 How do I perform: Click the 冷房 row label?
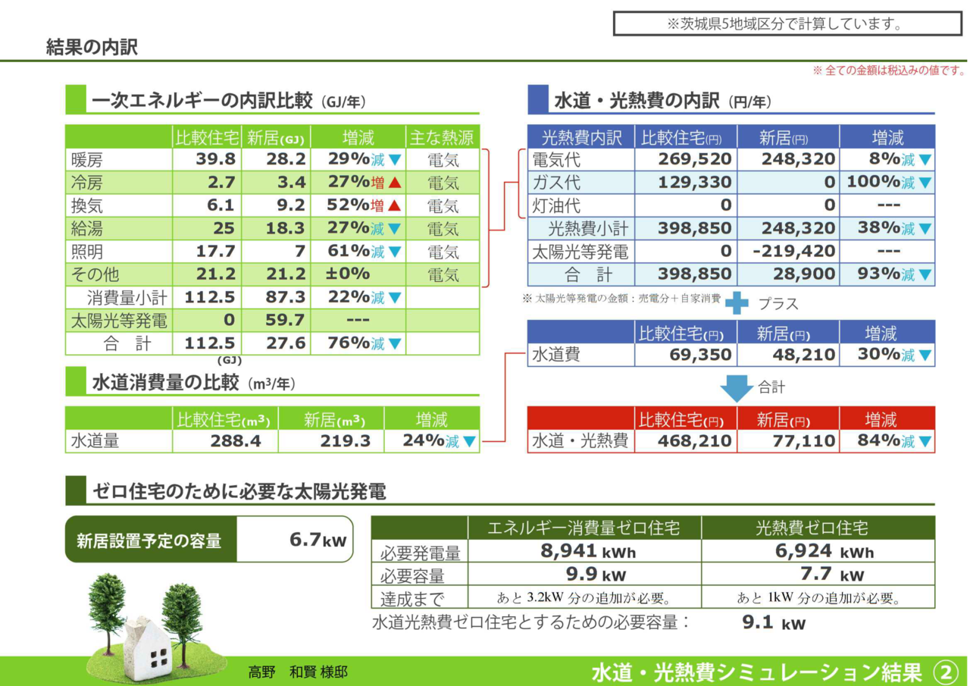point(87,183)
